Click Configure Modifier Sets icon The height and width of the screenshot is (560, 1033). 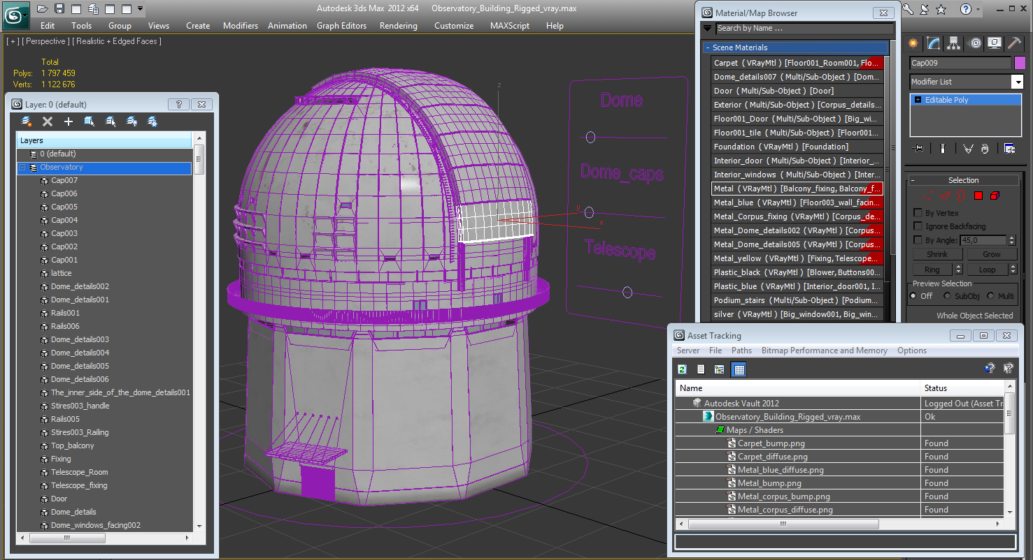[1009, 148]
